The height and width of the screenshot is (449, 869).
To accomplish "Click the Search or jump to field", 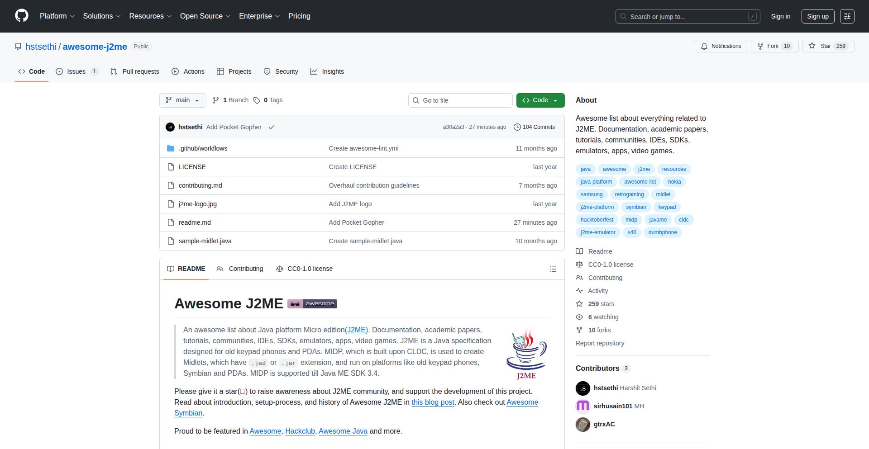I will coord(688,16).
